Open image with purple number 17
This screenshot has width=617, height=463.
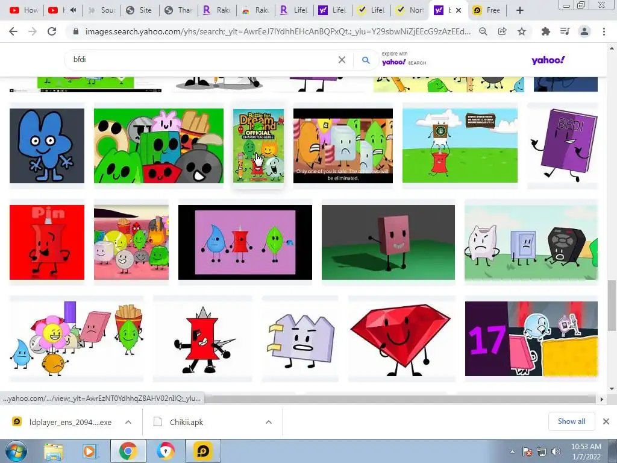pyautogui.click(x=531, y=339)
